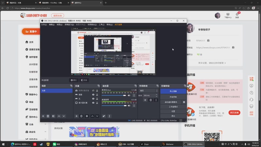Image resolution: width=261 pixels, height=147 pixels.
Task: Show hidden system tray icons chevron
Action: (242, 144)
